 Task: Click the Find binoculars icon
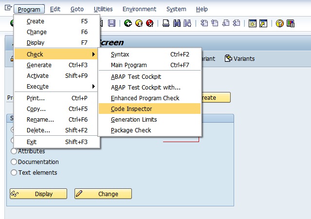pyautogui.click(x=177, y=23)
